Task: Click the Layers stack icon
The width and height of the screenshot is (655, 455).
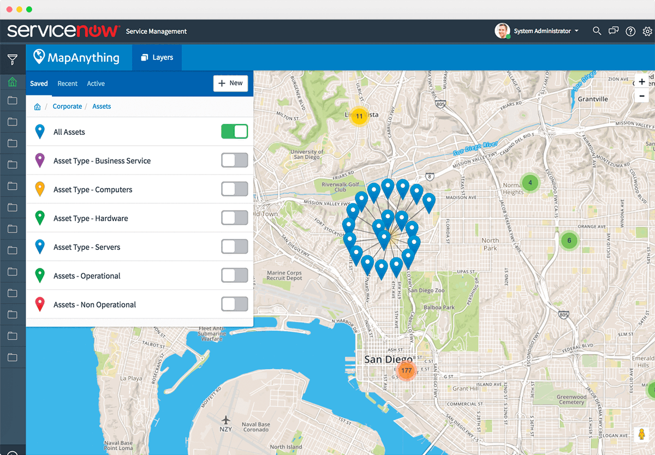Action: [145, 57]
